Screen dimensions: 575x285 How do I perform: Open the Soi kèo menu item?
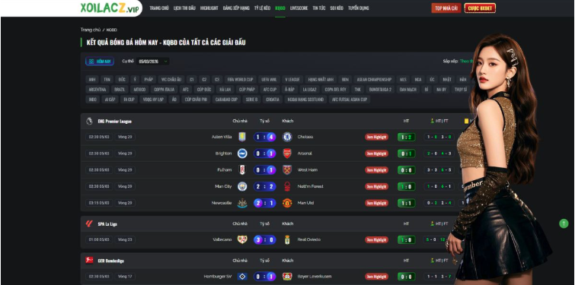(x=337, y=8)
